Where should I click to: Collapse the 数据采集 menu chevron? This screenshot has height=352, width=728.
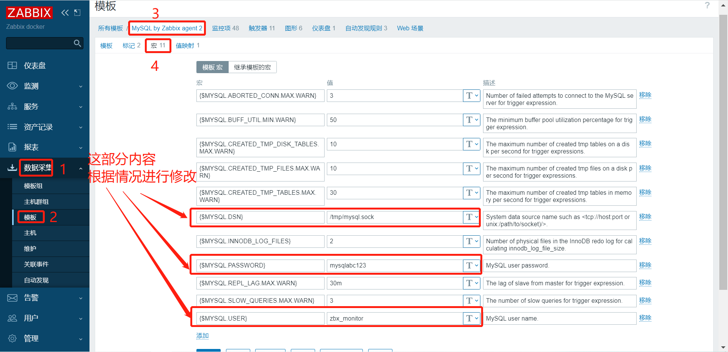[80, 168]
